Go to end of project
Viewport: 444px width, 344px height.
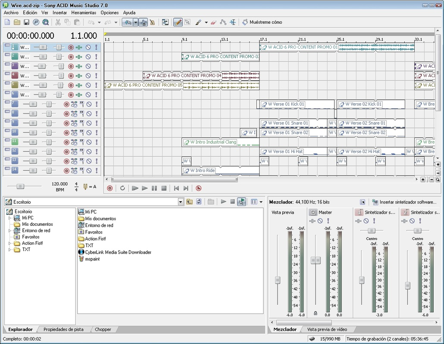[x=186, y=188]
